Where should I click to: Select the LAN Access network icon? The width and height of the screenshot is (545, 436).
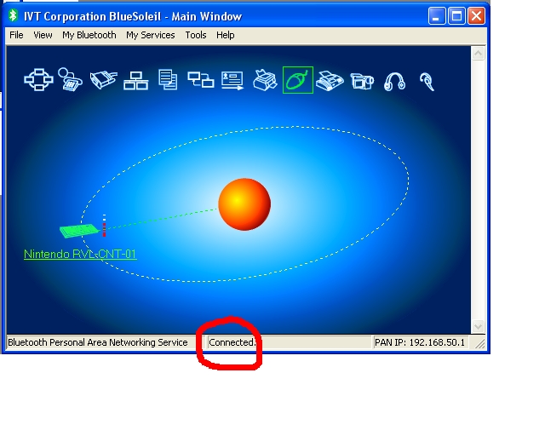pos(136,81)
